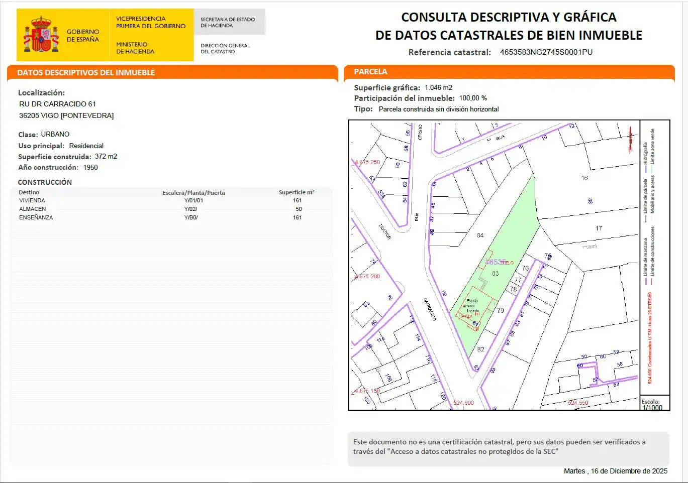The image size is (688, 483).
Task: Click "SECRETARÍA DE ESTADO DE HACIENDA" text
Action: (228, 23)
